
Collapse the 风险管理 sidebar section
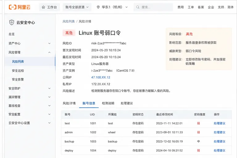point(30,52)
